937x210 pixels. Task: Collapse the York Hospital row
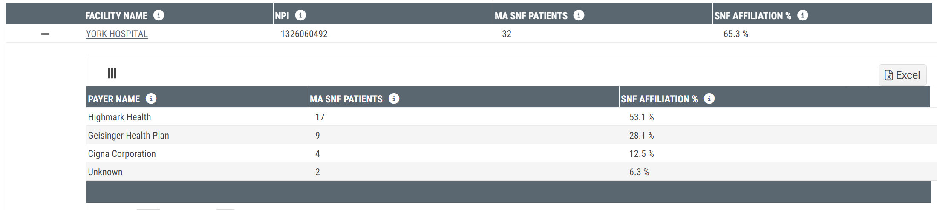point(45,34)
